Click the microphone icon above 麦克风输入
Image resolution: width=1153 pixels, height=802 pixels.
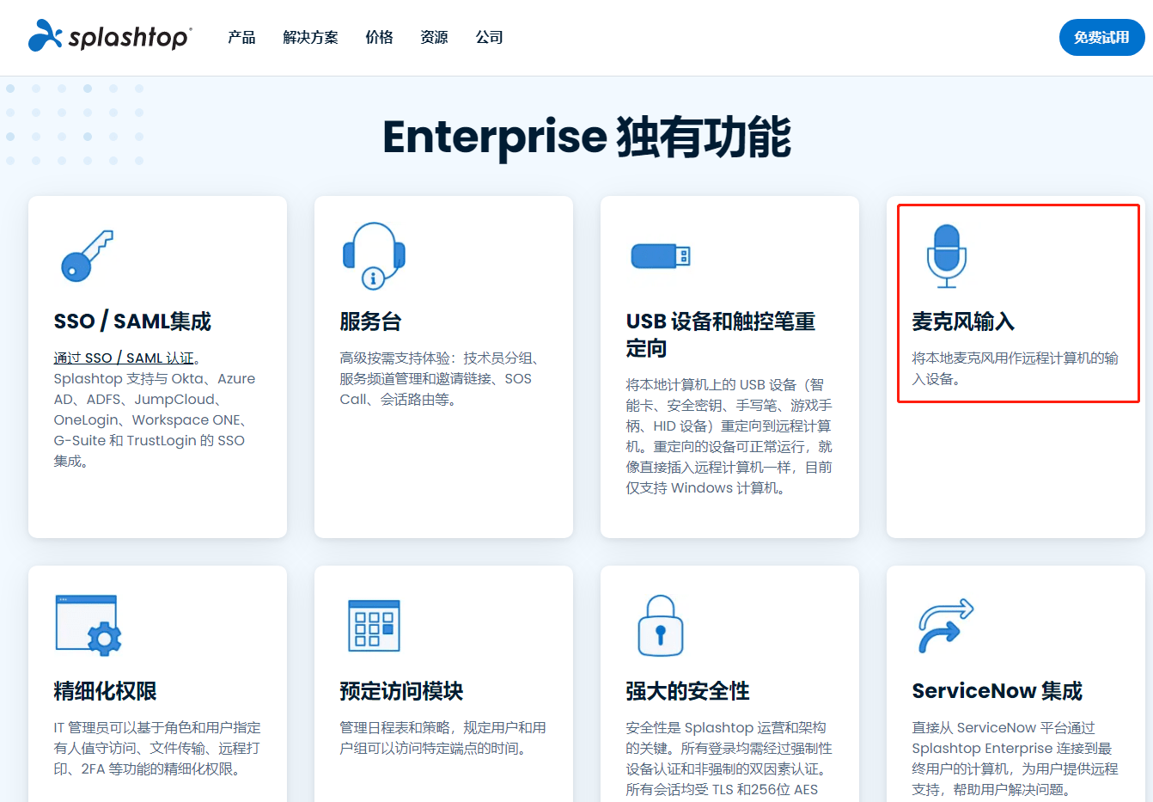tap(946, 255)
